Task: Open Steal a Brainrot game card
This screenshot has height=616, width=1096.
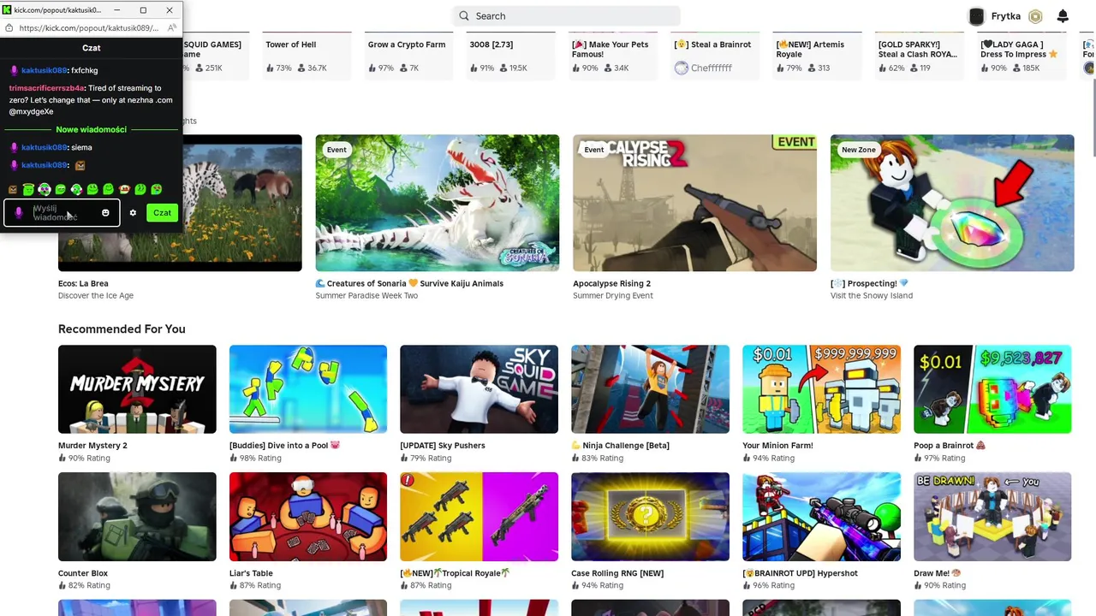Action: pyautogui.click(x=715, y=56)
